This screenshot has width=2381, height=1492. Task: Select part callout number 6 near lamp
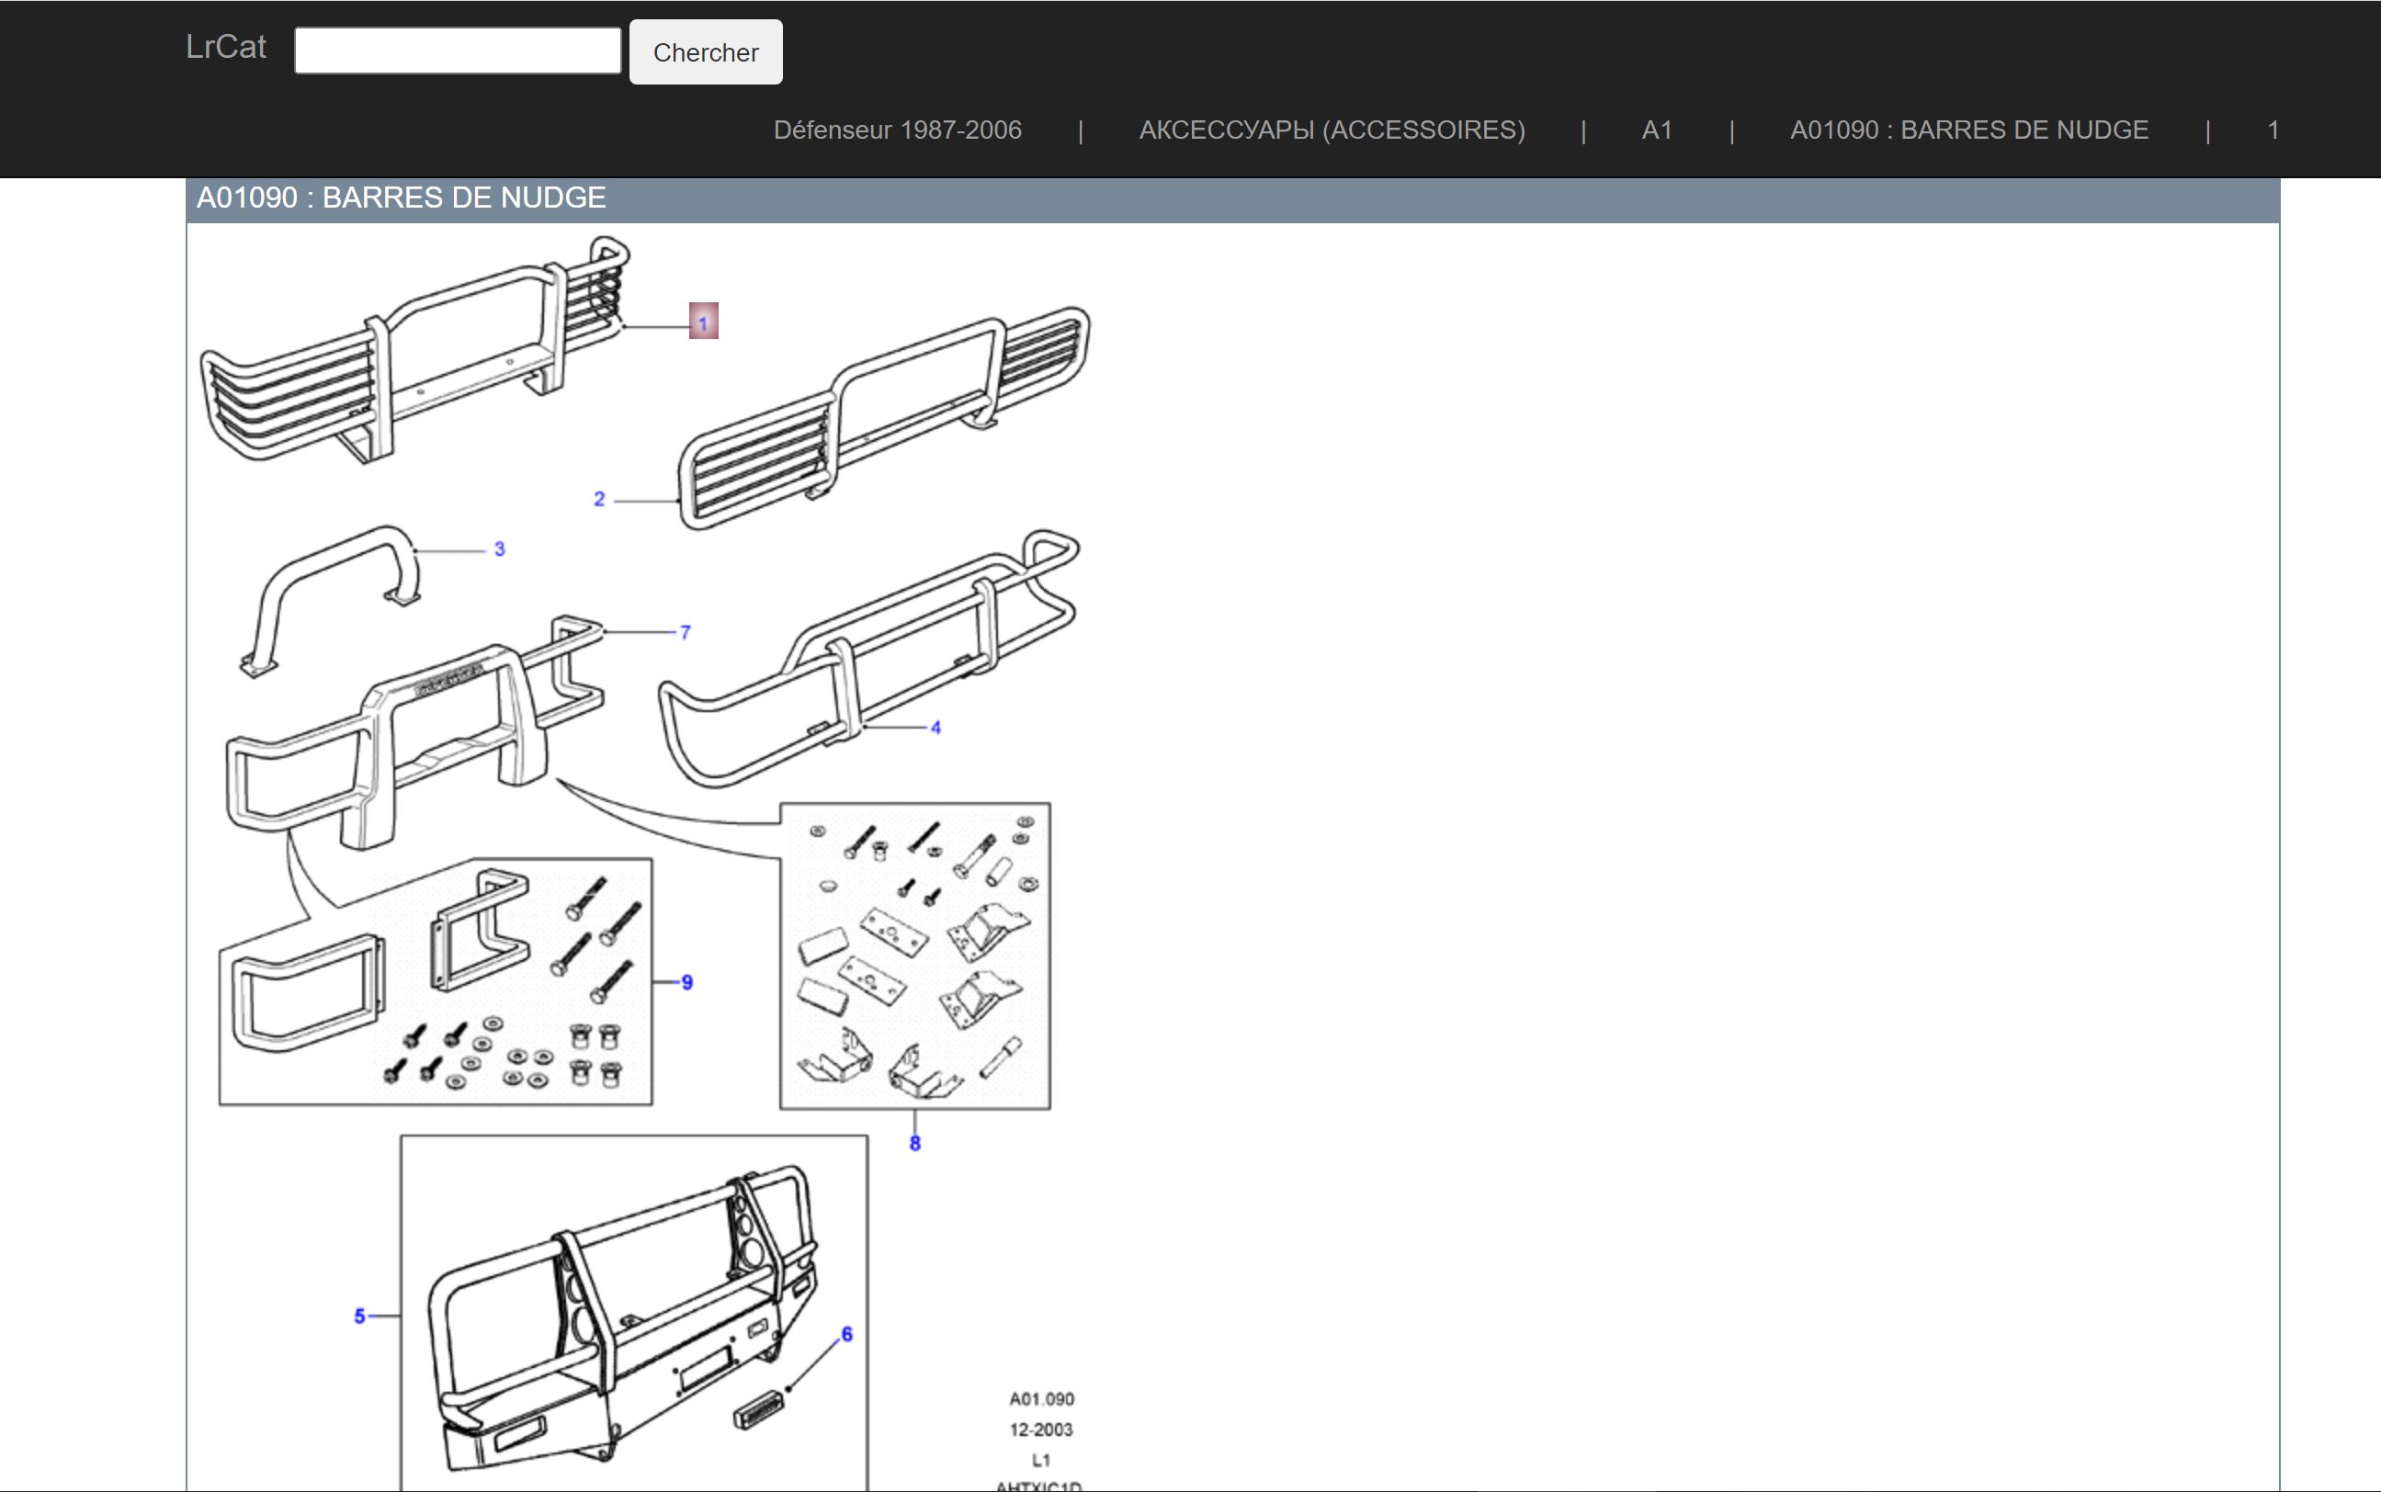pyautogui.click(x=846, y=1334)
